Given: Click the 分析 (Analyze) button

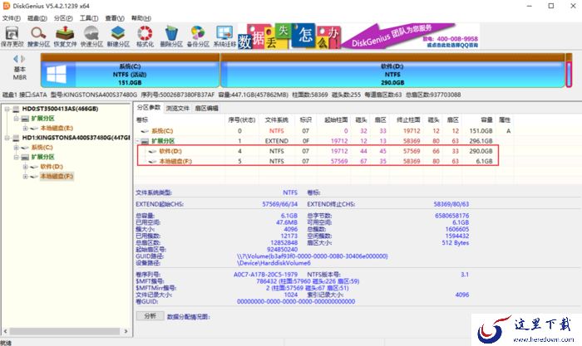Looking at the screenshot, I should (150, 316).
